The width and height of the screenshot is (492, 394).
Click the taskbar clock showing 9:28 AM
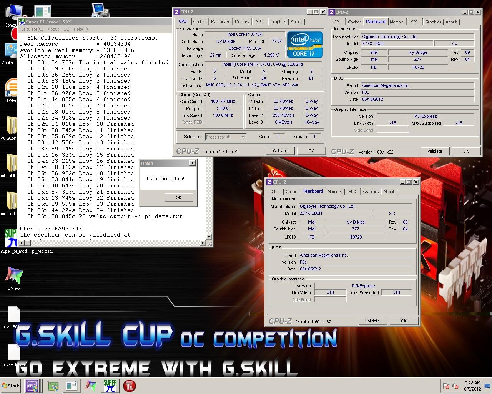point(472,386)
